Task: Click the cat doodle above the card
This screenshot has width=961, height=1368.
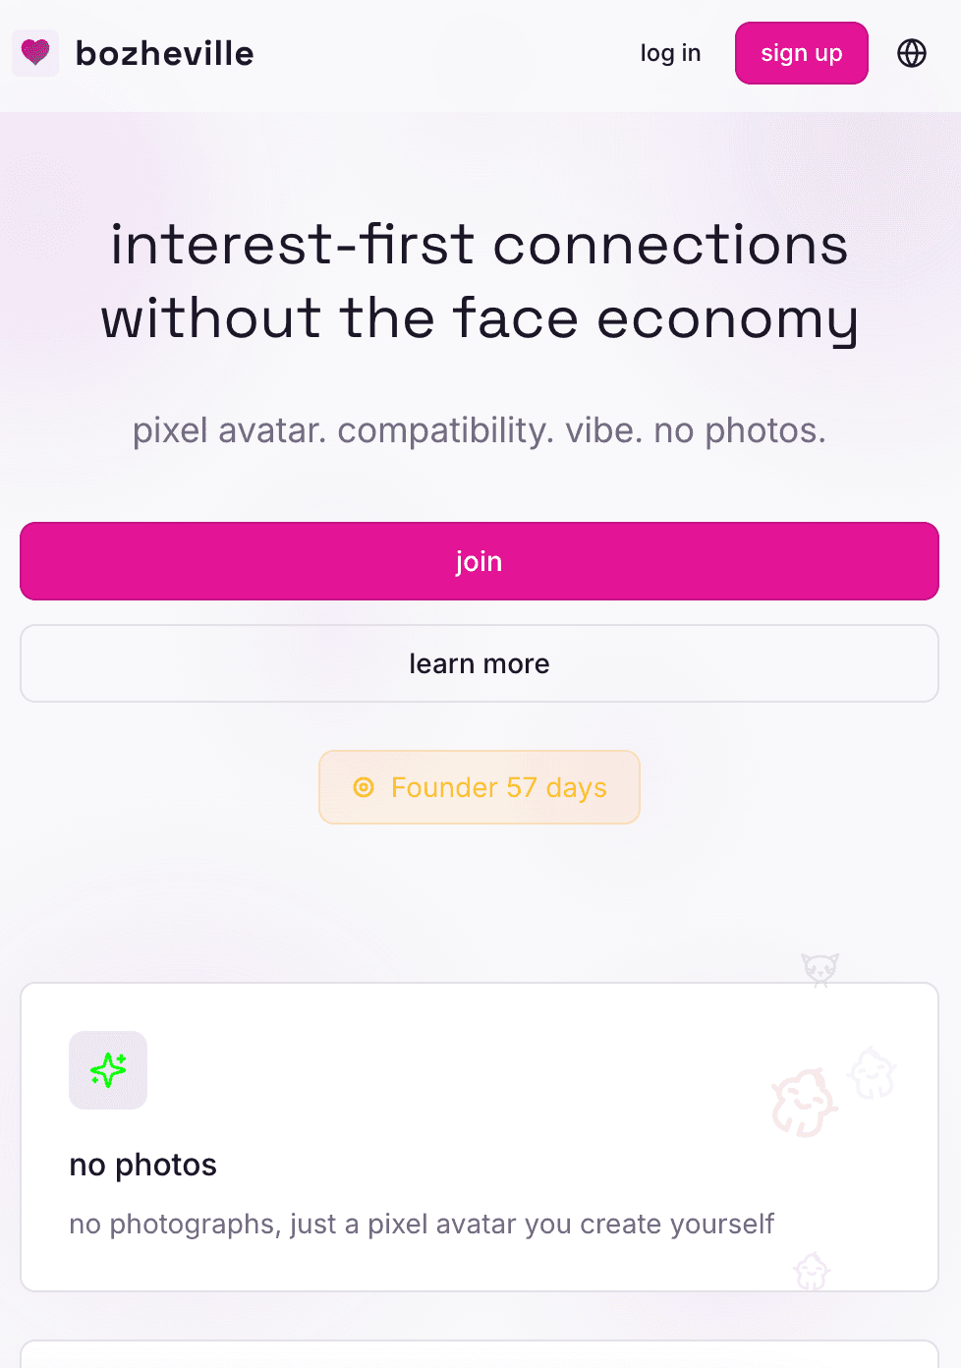Action: coord(820,969)
